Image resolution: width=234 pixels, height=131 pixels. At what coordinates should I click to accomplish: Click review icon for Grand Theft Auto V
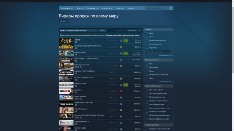point(121,110)
